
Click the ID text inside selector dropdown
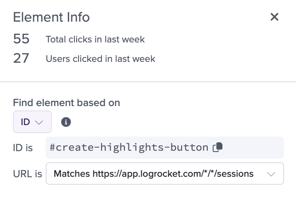click(25, 122)
